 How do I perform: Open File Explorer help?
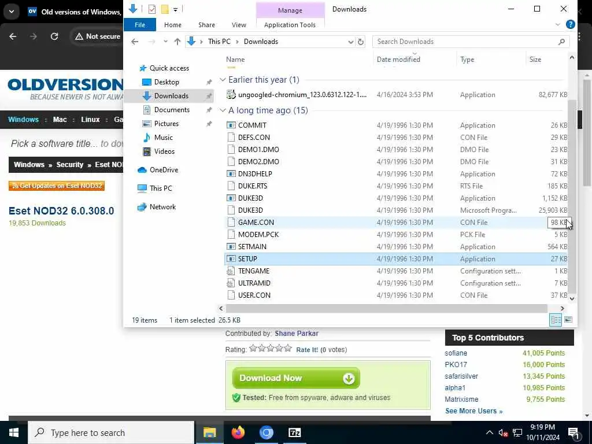click(x=571, y=24)
